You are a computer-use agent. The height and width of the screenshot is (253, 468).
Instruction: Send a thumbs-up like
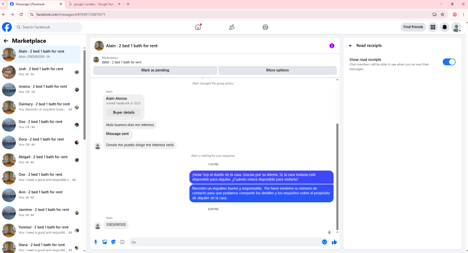[334, 242]
